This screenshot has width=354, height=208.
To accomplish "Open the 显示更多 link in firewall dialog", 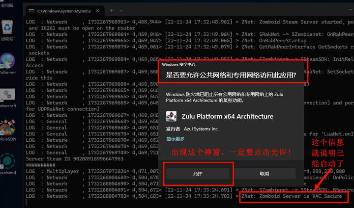I will click(x=176, y=139).
